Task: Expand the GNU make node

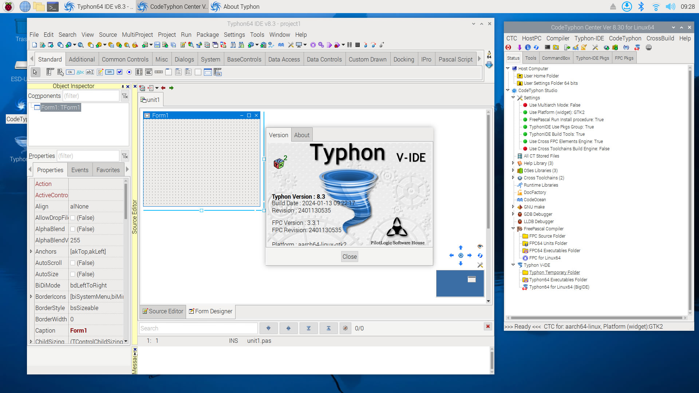Action: point(513,207)
